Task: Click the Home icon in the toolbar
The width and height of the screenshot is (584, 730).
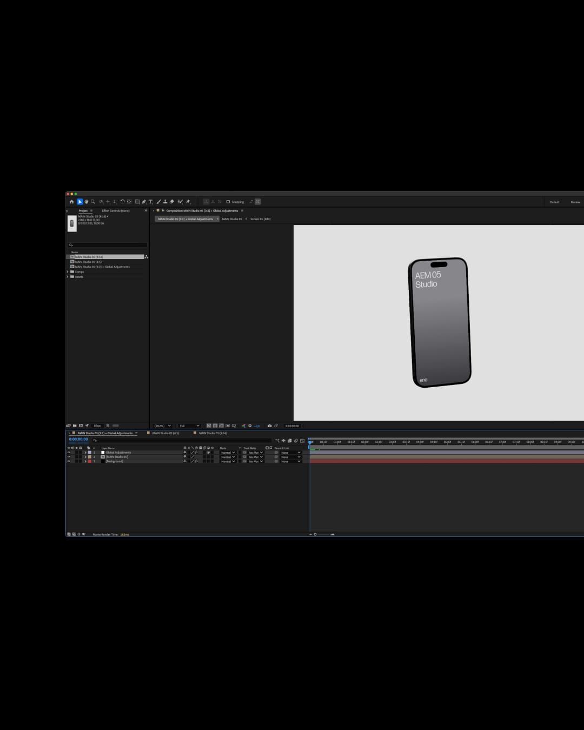Action: (x=72, y=202)
